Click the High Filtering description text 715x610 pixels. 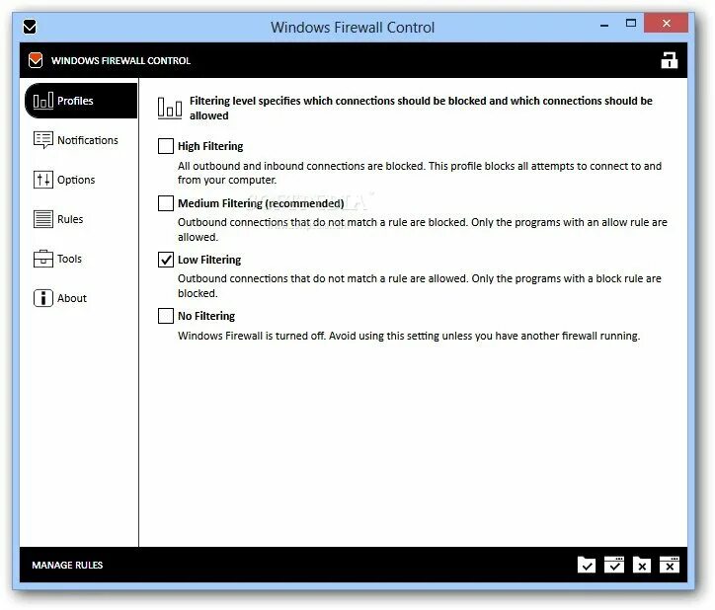tap(420, 173)
